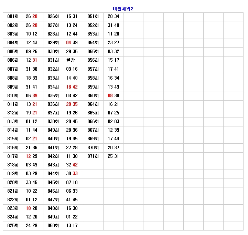Select the 02 03 cell beside 866회
Screen dimensions: 248x235
(x=113, y=121)
